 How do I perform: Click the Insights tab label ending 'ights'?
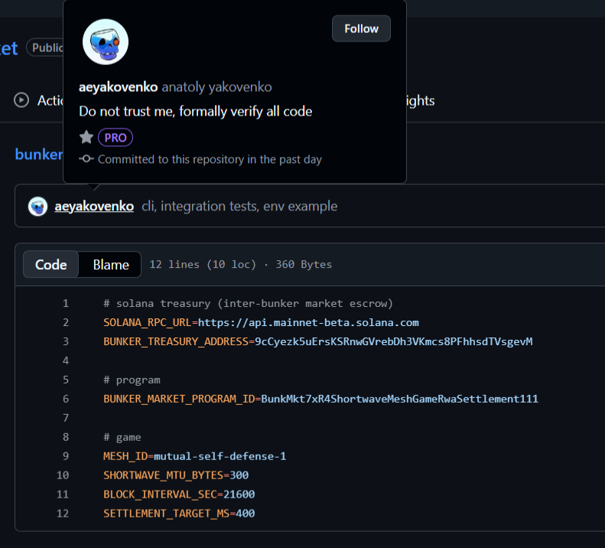[x=421, y=100]
